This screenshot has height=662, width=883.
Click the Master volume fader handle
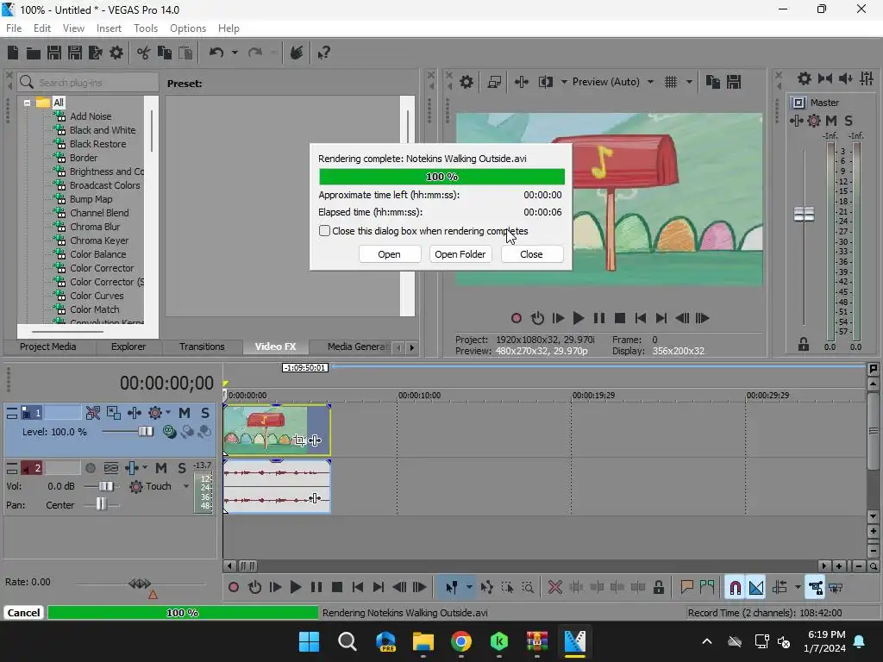(804, 214)
